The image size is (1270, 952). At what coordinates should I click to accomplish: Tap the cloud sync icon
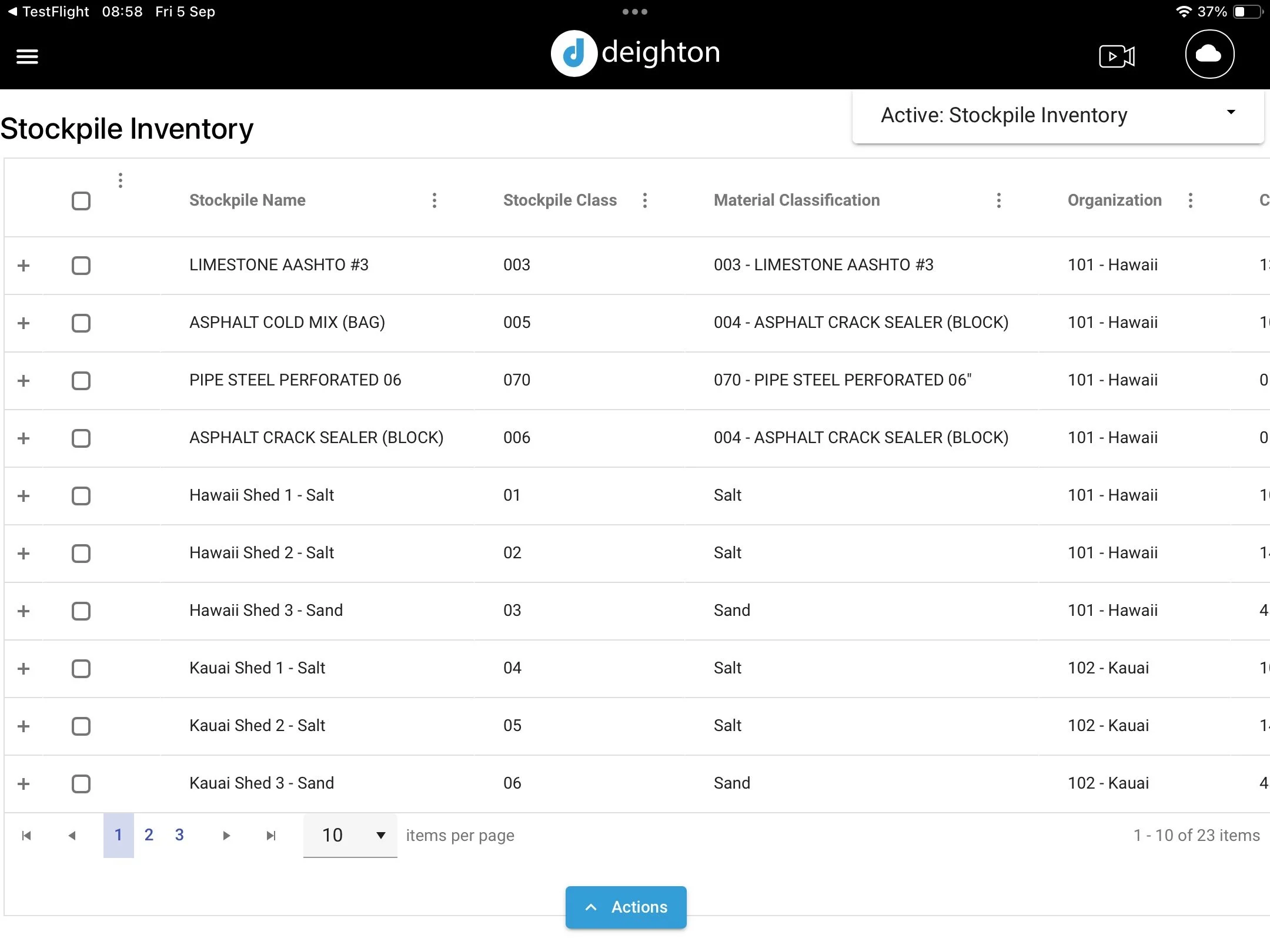[x=1209, y=55]
